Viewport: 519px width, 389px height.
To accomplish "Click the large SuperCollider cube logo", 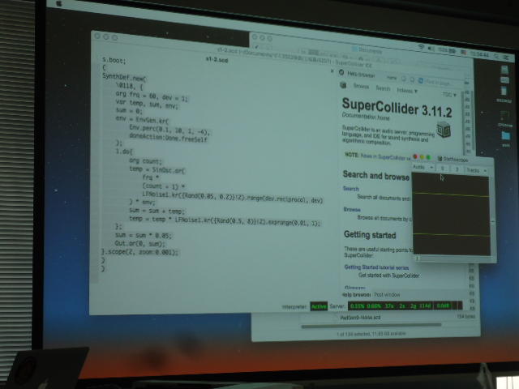I will coord(444,129).
